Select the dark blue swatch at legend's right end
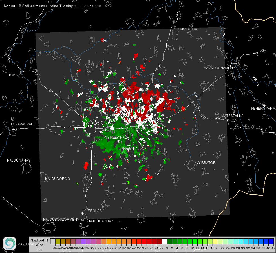This screenshot has width=276, height=253. (x=271, y=241)
